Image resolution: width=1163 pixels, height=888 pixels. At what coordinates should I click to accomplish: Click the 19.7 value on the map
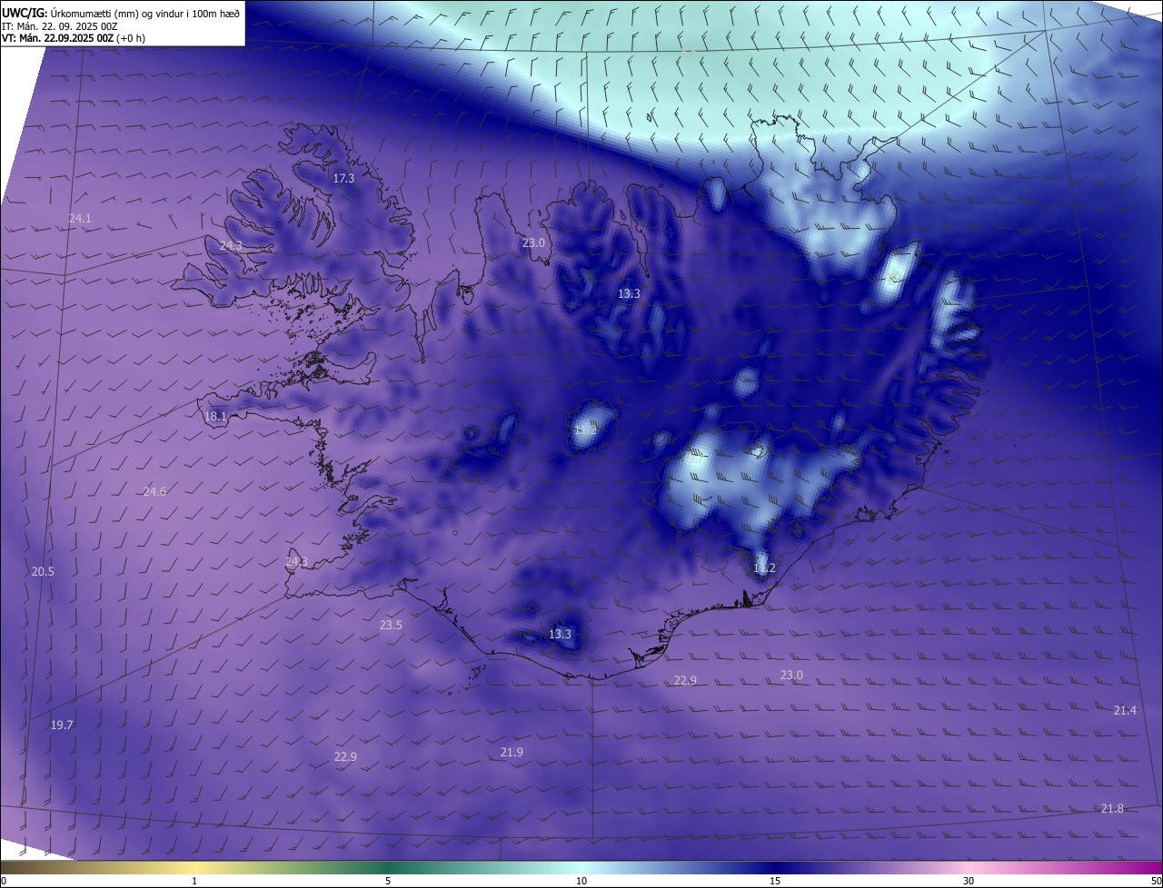pyautogui.click(x=62, y=725)
